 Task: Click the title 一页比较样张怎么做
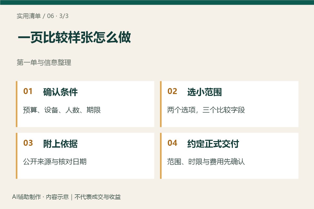[74, 38]
